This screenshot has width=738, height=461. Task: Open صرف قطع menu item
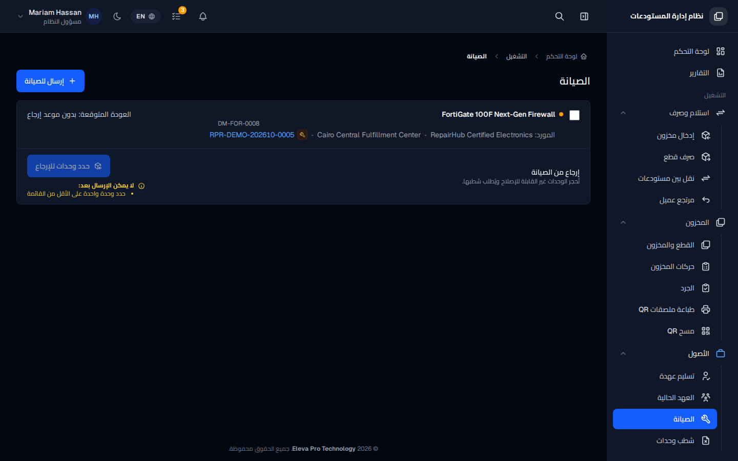click(x=665, y=157)
